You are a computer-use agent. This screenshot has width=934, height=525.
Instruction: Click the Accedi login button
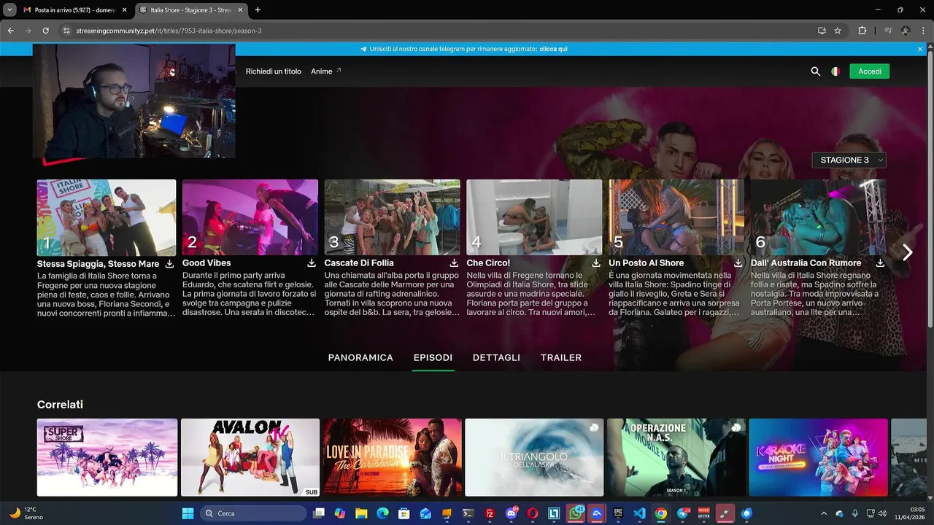pos(870,71)
